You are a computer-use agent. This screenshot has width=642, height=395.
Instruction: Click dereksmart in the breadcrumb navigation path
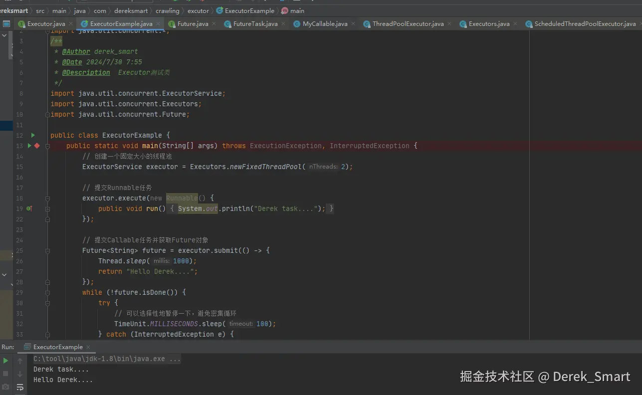tap(132, 10)
